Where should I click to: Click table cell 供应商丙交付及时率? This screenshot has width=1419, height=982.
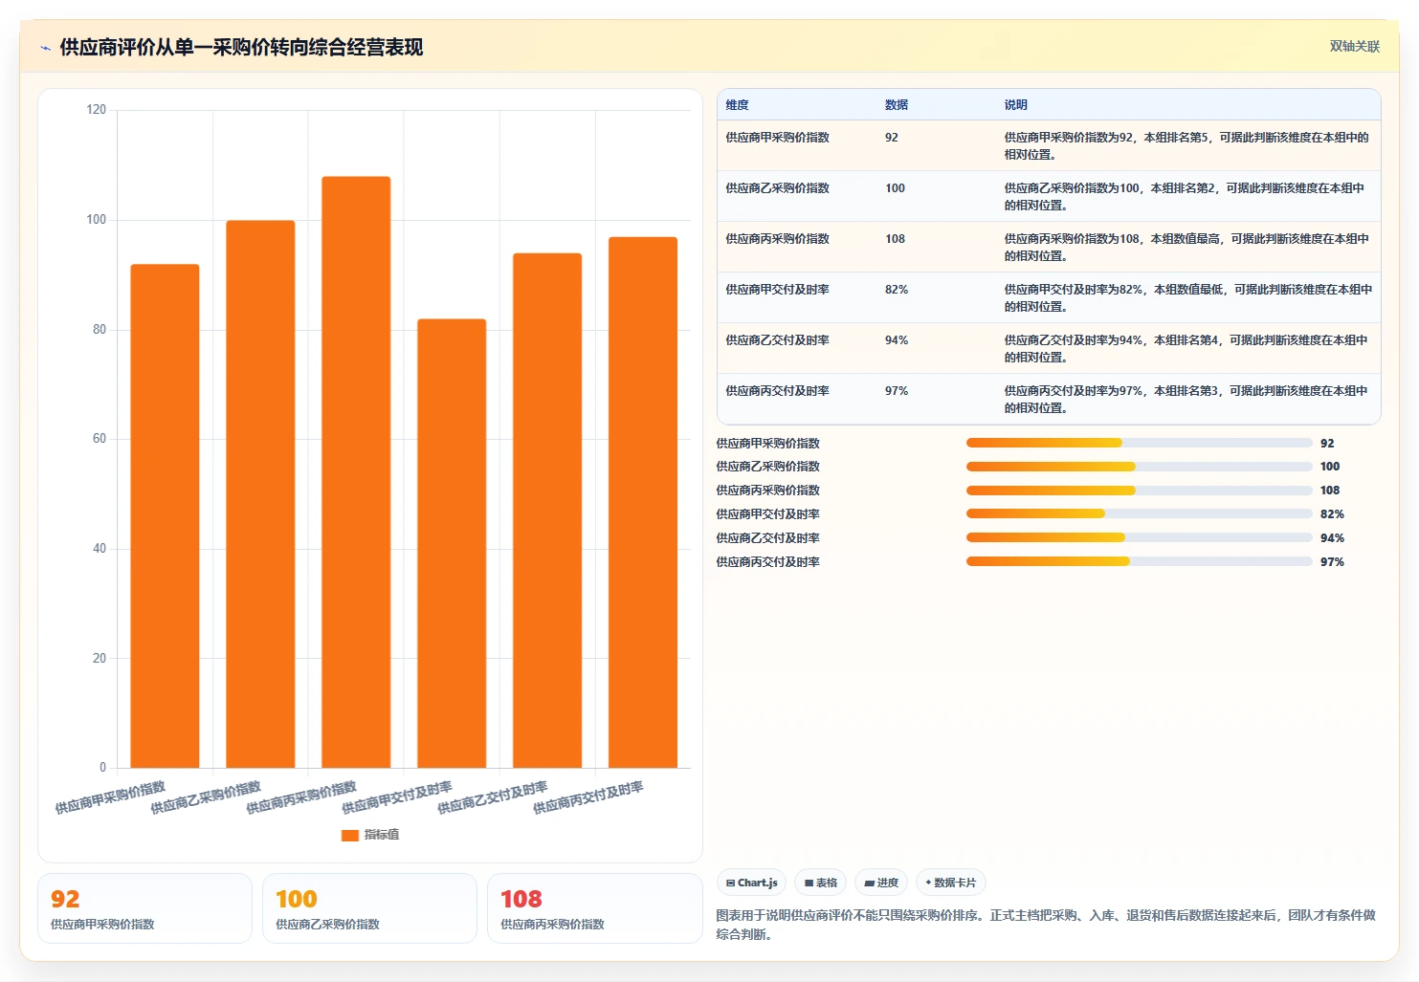coord(777,391)
